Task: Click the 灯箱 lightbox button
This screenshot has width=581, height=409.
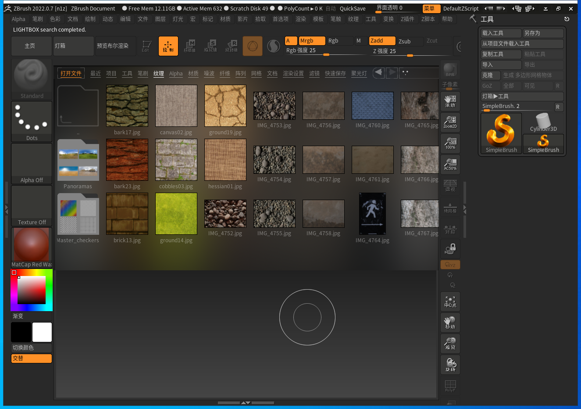Action: (x=74, y=46)
